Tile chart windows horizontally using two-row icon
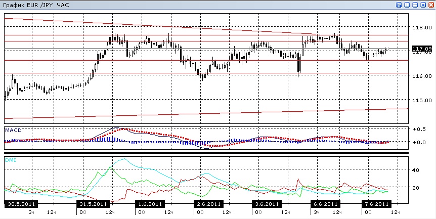The height and width of the screenshot is (219, 436). (x=415, y=5)
